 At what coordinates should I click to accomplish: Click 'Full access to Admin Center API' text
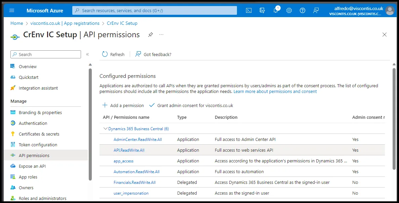(245, 140)
